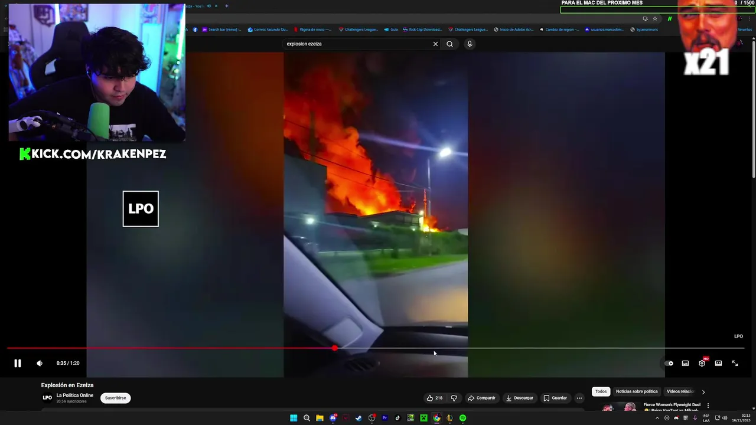This screenshot has height=425, width=756.
Task: Turn on subtitles in the player
Action: coord(685,363)
